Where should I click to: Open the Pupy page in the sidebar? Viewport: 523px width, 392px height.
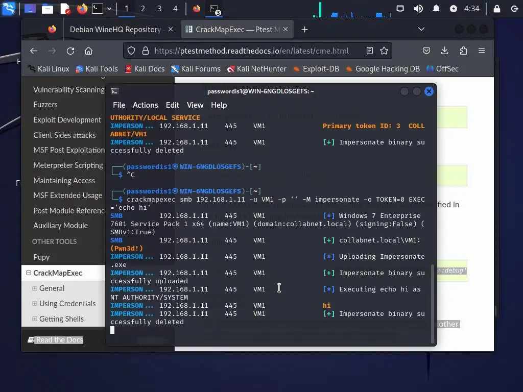(x=41, y=257)
